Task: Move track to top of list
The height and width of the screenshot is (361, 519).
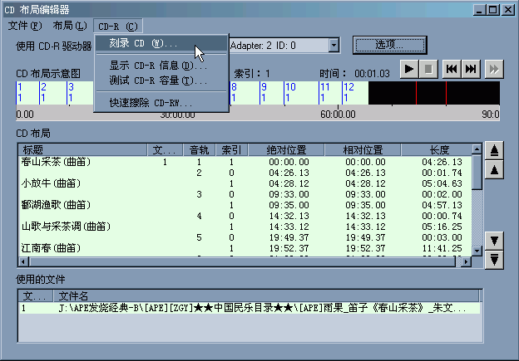Action: 494,150
